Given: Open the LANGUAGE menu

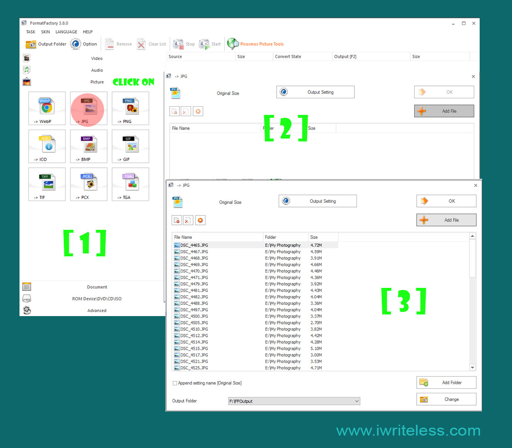Looking at the screenshot, I should (66, 32).
